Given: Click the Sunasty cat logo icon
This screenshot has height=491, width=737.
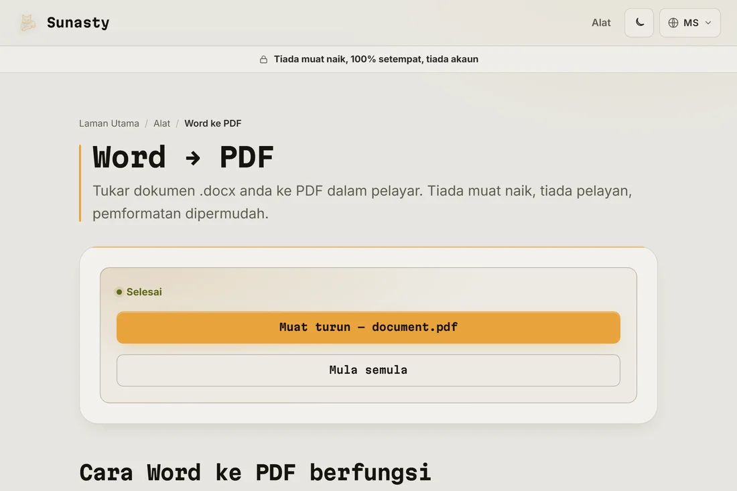Looking at the screenshot, I should coord(27,23).
